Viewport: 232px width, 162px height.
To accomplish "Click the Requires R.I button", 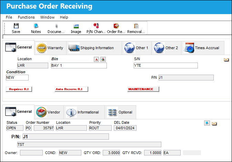I will point(19,89).
